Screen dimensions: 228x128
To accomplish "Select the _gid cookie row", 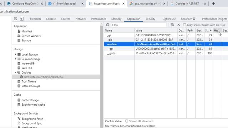I will pos(166,39).
